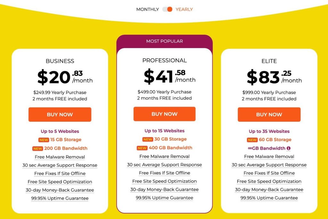Click the NEW badge next to 200 GB Bandwidth
Viewport: 328px width, 219px height.
[x=37, y=148]
